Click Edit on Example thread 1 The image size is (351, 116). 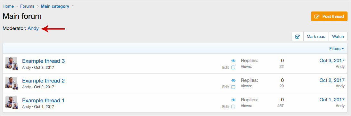click(x=225, y=107)
